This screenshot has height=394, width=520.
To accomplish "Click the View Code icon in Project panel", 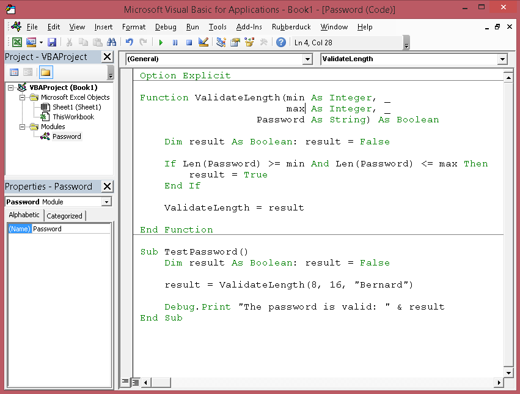I will [x=14, y=72].
